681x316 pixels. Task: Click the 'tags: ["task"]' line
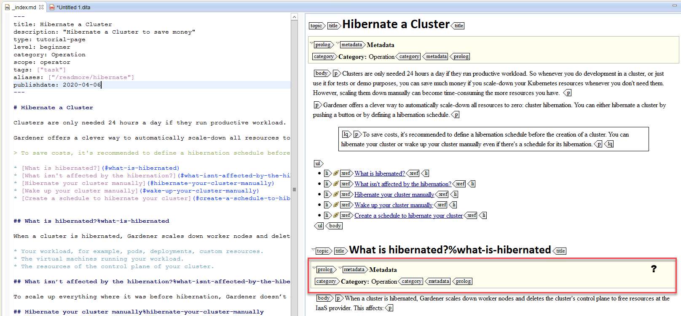click(40, 70)
